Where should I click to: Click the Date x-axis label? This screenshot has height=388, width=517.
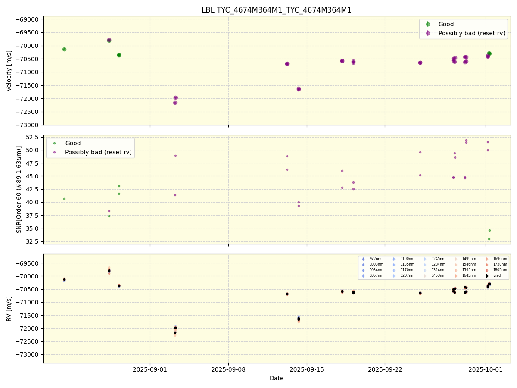pyautogui.click(x=277, y=379)
